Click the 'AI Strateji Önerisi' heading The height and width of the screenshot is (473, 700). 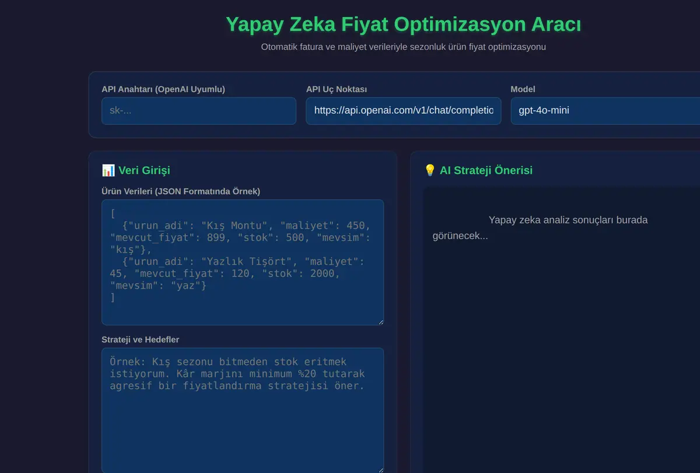486,170
